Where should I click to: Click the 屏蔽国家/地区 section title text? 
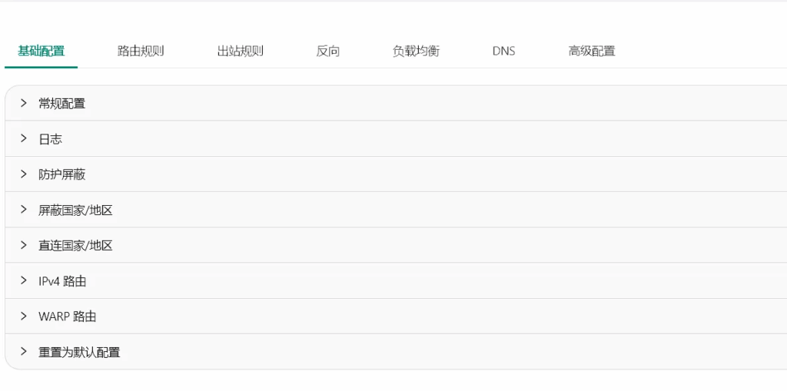(x=75, y=210)
